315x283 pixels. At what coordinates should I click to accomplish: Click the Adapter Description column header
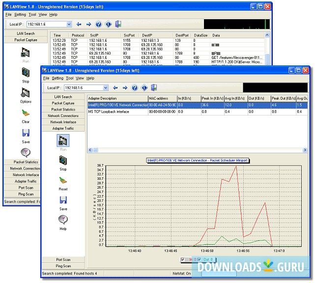[x=118, y=98]
